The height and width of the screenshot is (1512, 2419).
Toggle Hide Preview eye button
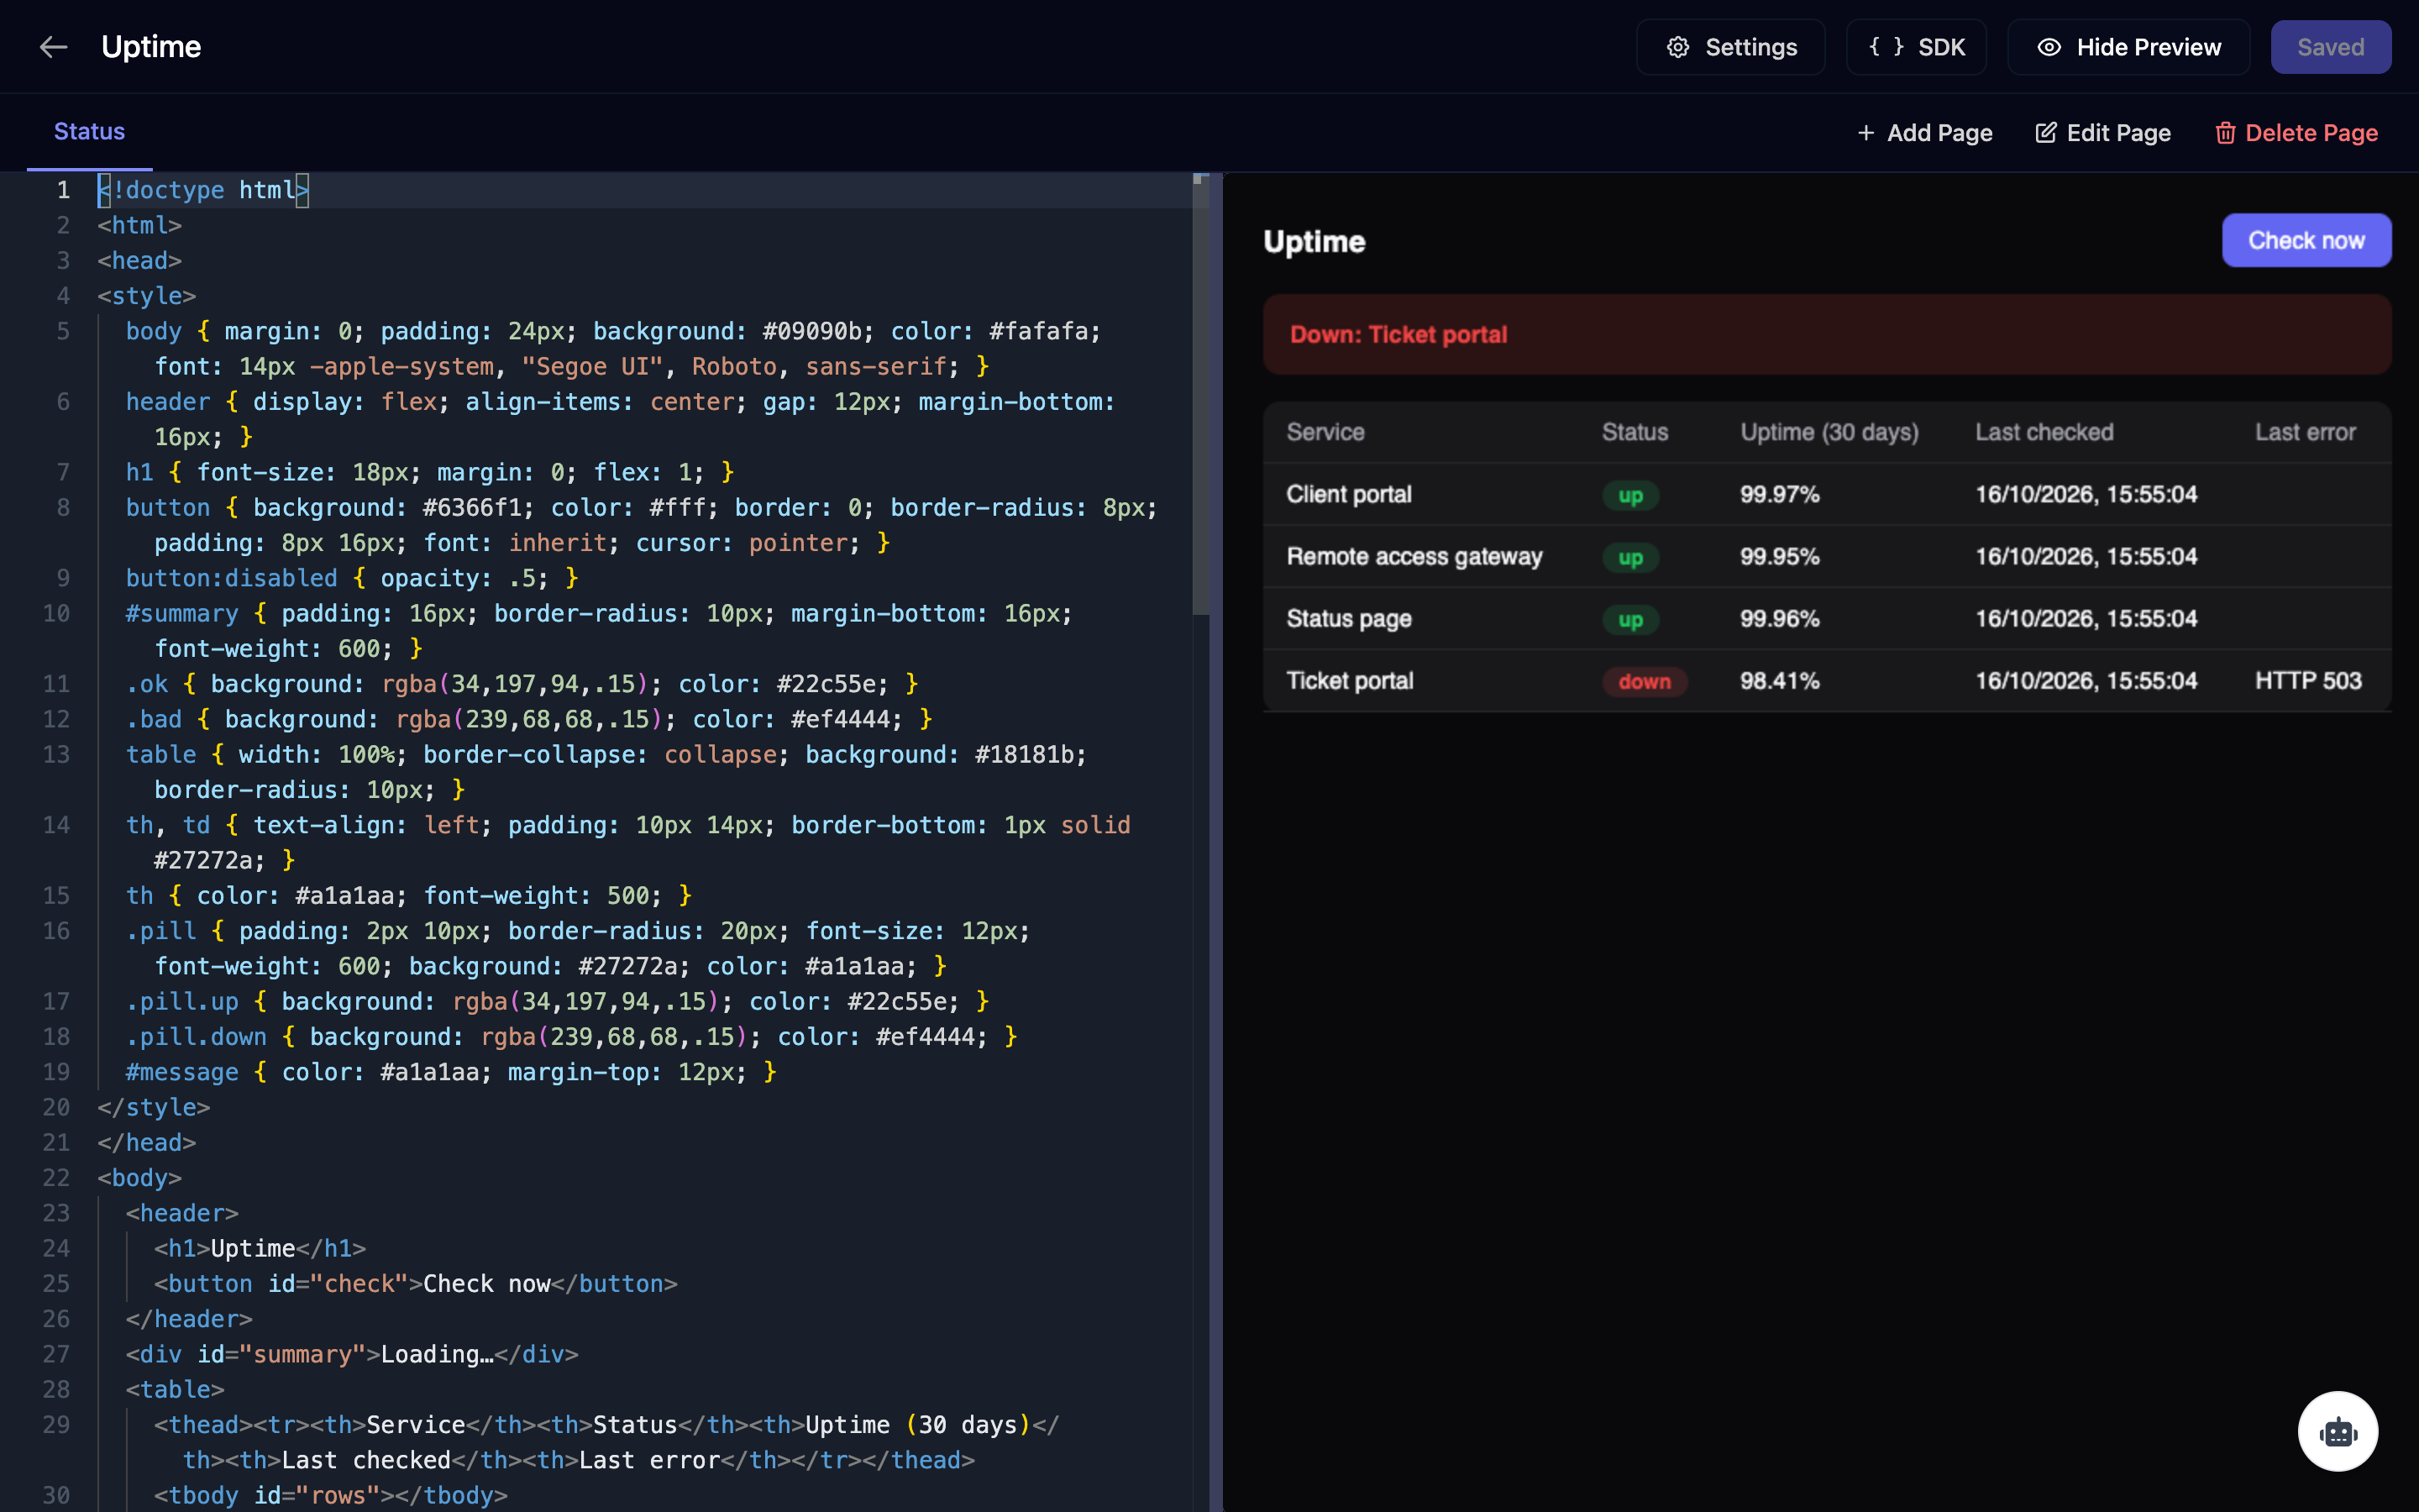(x=2128, y=47)
